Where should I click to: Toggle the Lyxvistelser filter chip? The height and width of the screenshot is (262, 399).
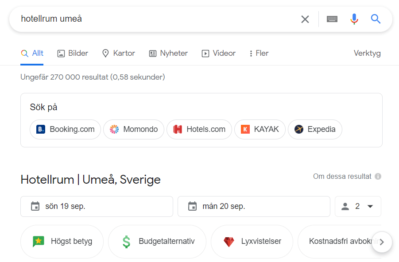(252, 242)
